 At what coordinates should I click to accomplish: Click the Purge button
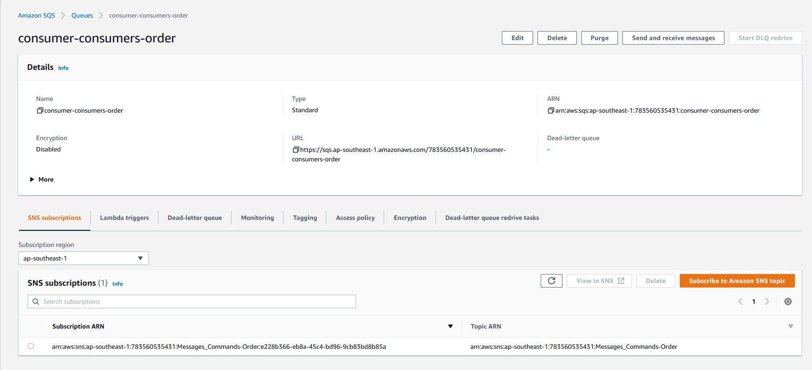coord(599,38)
